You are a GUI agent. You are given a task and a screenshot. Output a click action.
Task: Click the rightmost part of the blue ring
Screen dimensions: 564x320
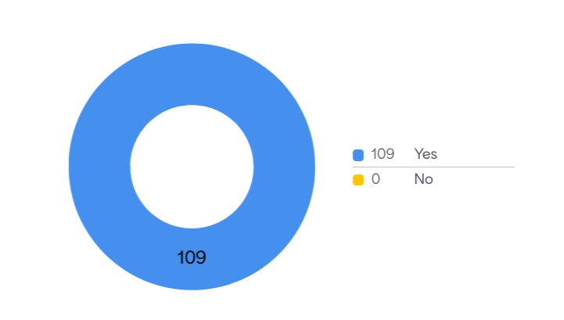click(285, 167)
